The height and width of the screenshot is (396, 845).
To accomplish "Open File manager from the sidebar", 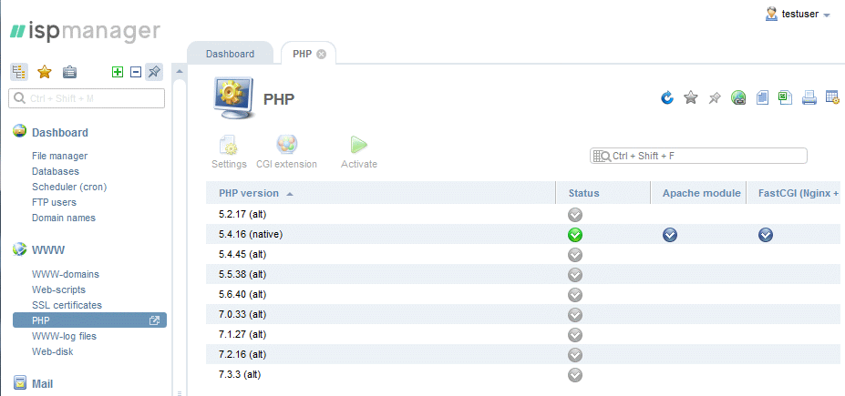I will point(60,156).
